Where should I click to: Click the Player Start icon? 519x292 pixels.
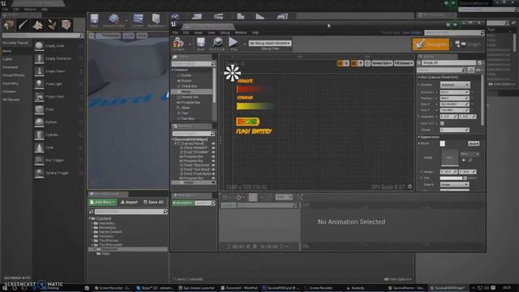tap(39, 97)
